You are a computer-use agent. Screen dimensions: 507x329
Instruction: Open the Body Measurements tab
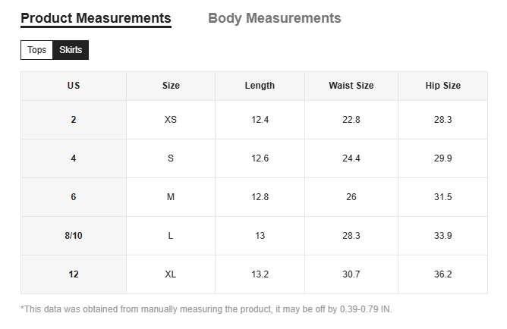pos(274,18)
